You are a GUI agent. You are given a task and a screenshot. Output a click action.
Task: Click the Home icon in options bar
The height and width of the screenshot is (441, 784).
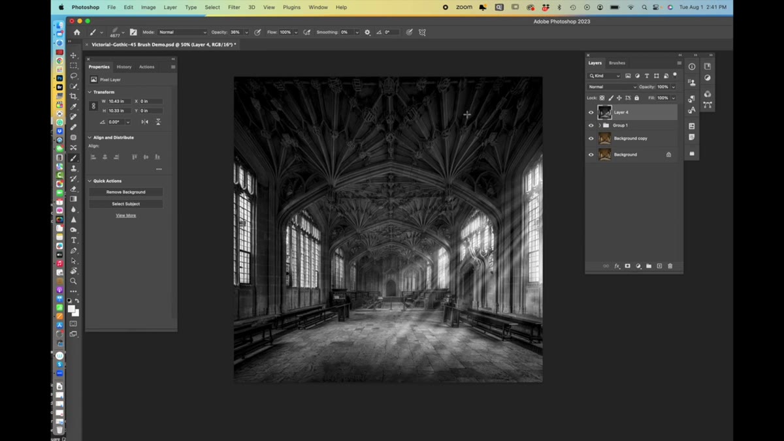pyautogui.click(x=77, y=32)
